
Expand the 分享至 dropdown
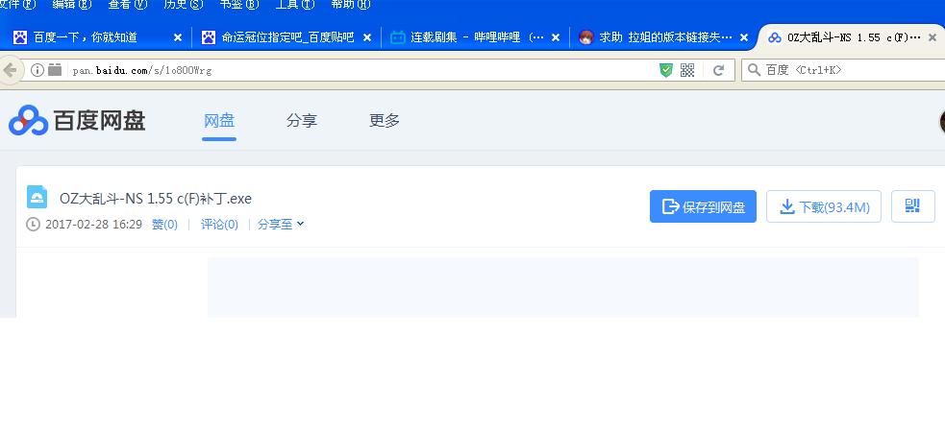tap(281, 225)
